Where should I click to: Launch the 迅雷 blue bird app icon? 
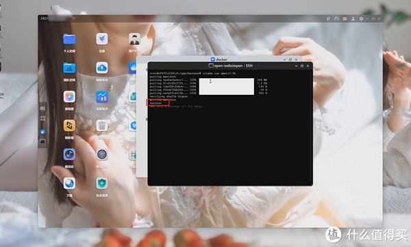[x=102, y=39]
